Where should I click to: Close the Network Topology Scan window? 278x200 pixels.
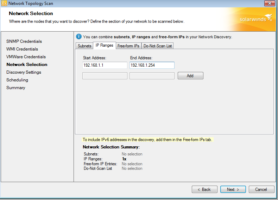click(270, 4)
